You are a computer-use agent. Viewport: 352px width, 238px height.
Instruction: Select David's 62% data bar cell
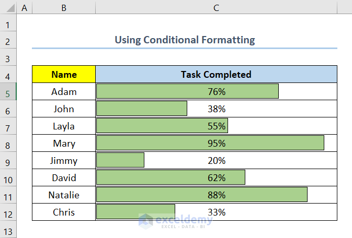[x=216, y=177]
